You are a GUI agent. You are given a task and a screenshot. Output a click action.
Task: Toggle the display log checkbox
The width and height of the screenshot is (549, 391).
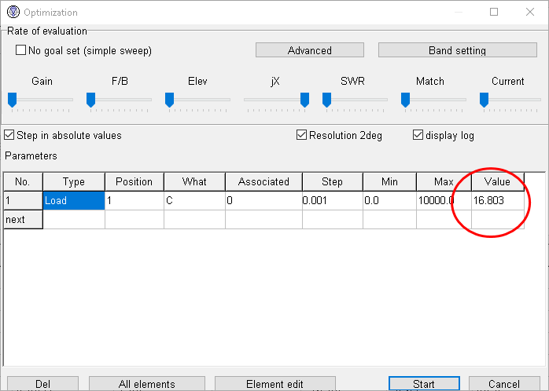point(418,135)
